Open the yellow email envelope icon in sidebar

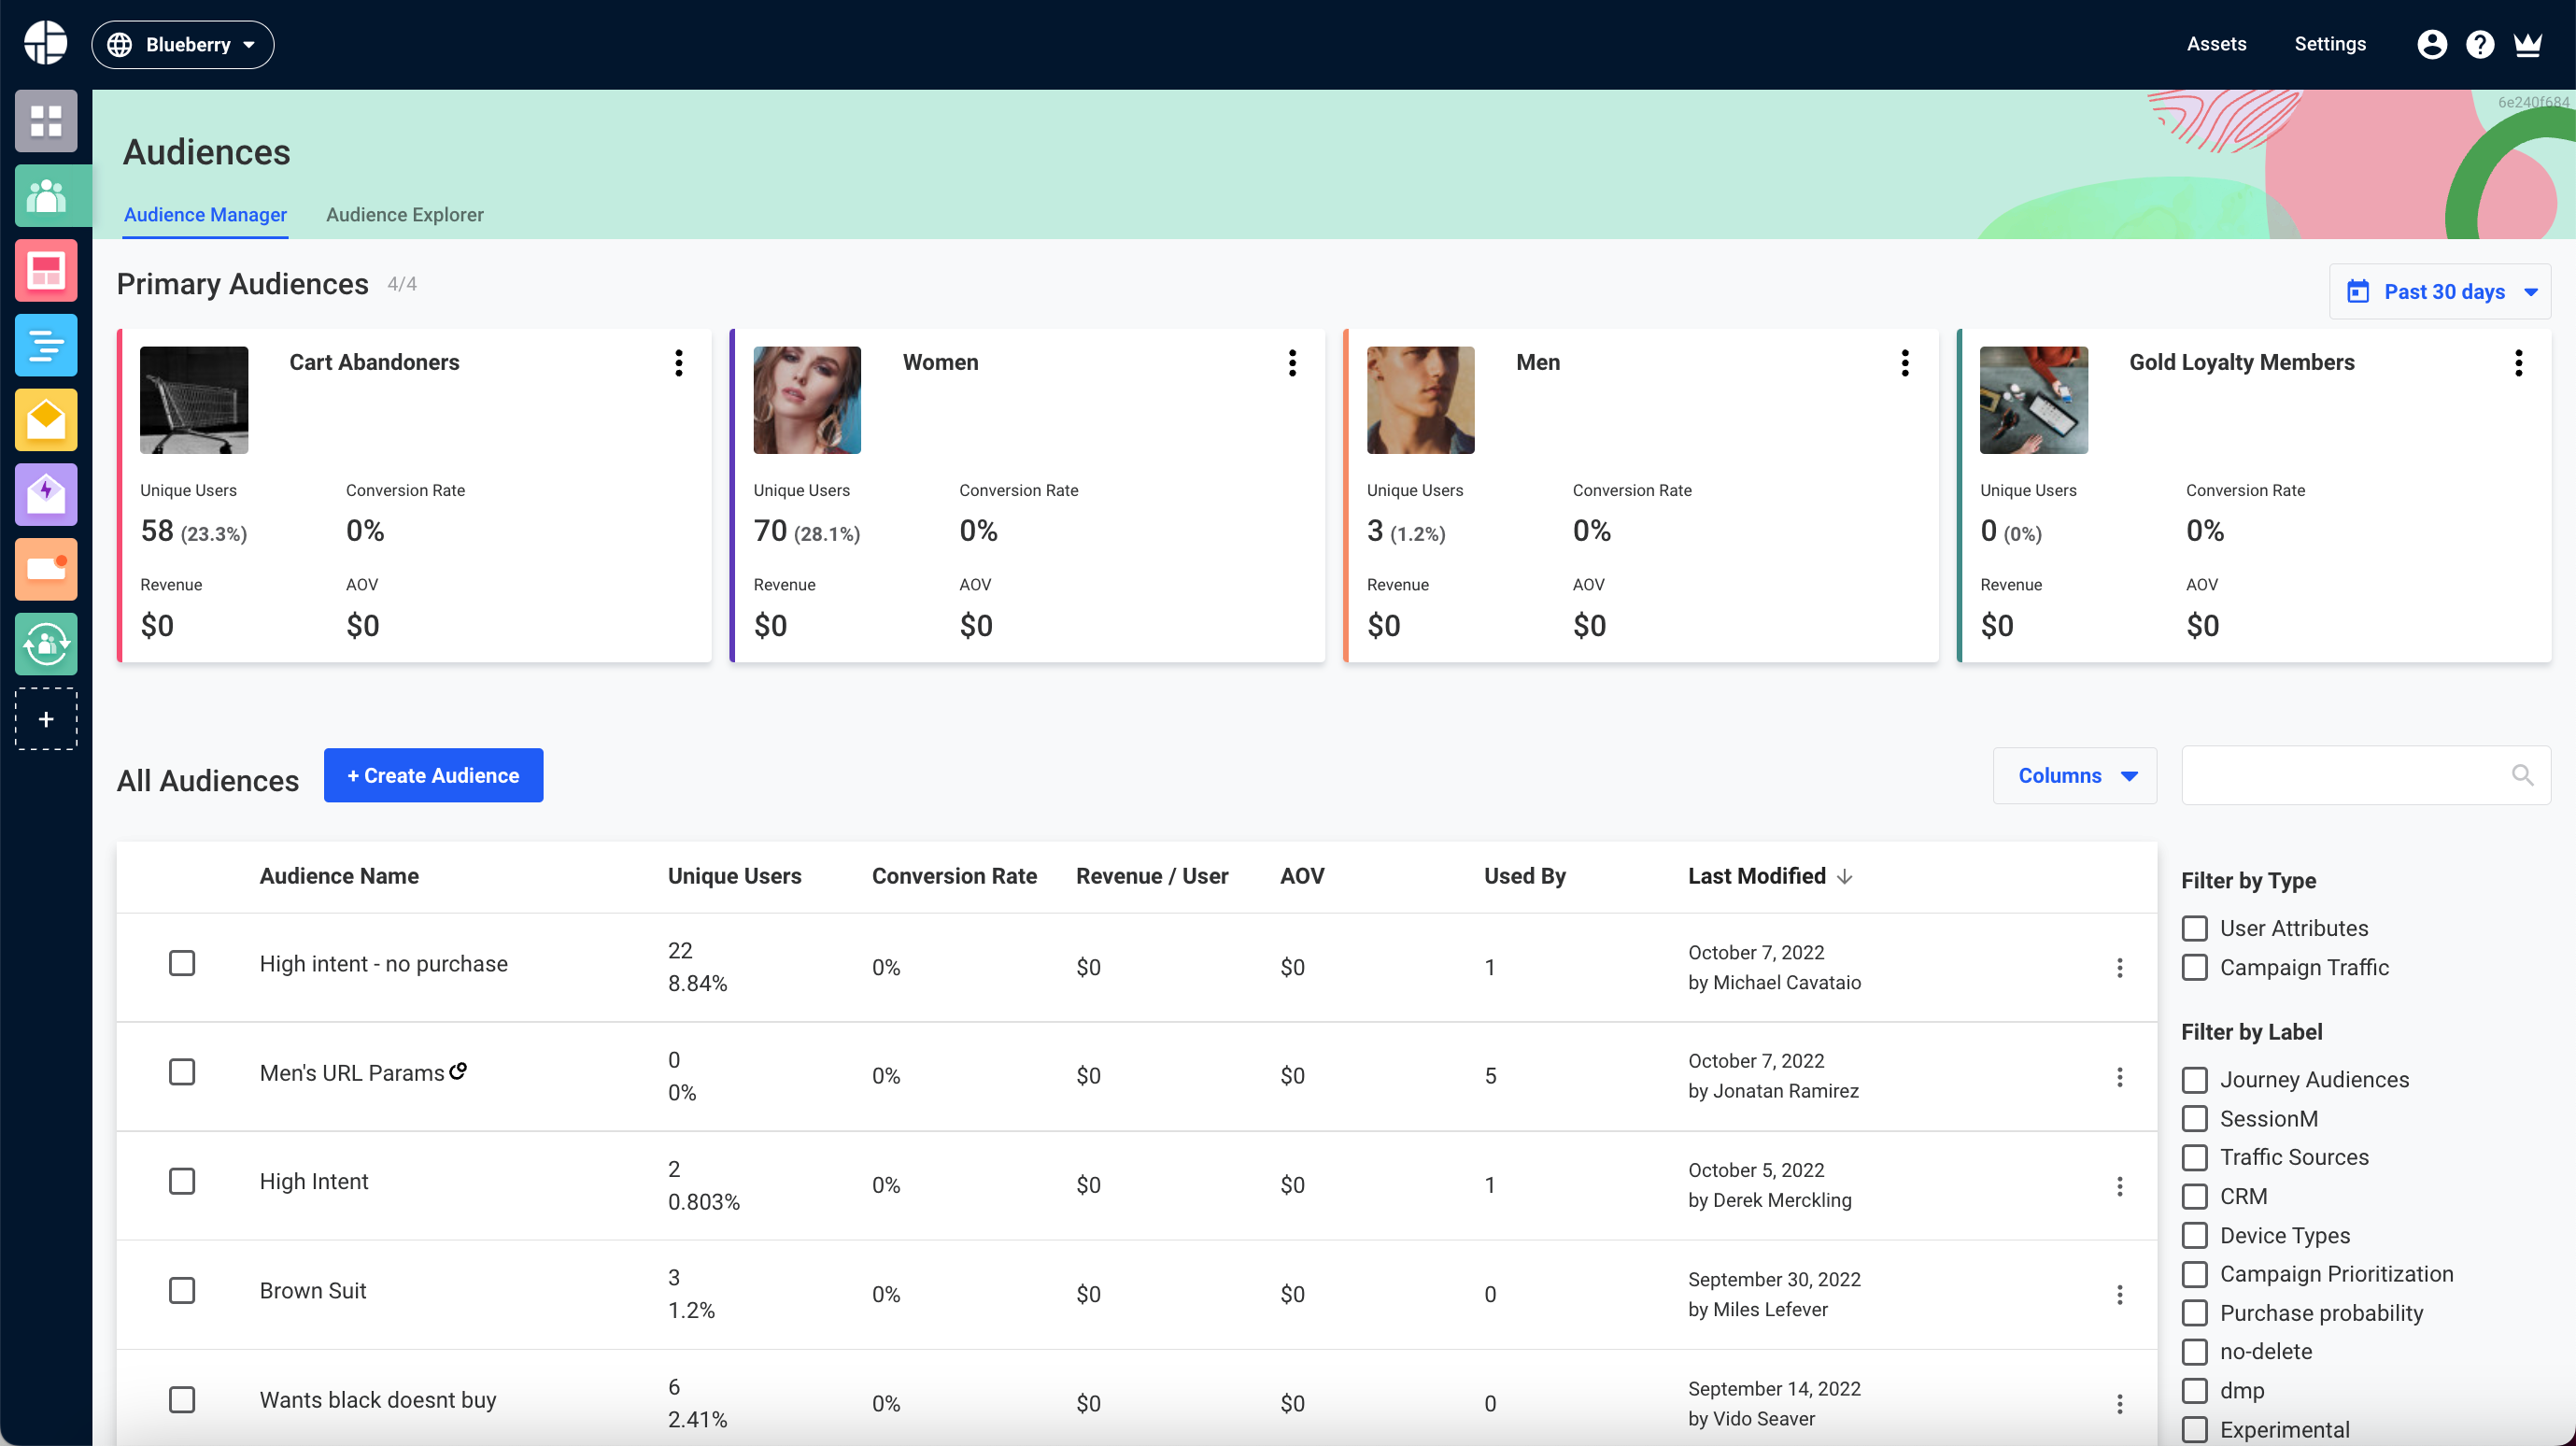click(x=46, y=420)
